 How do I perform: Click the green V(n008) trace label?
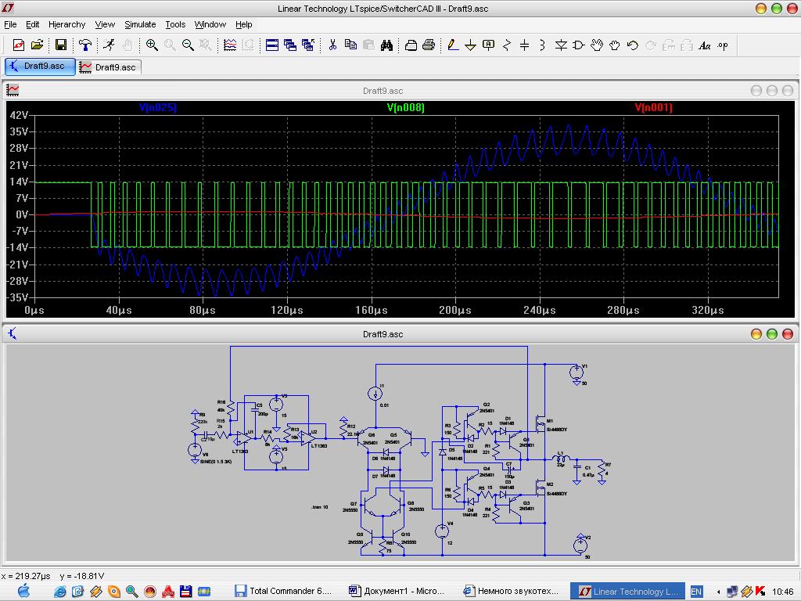click(406, 107)
